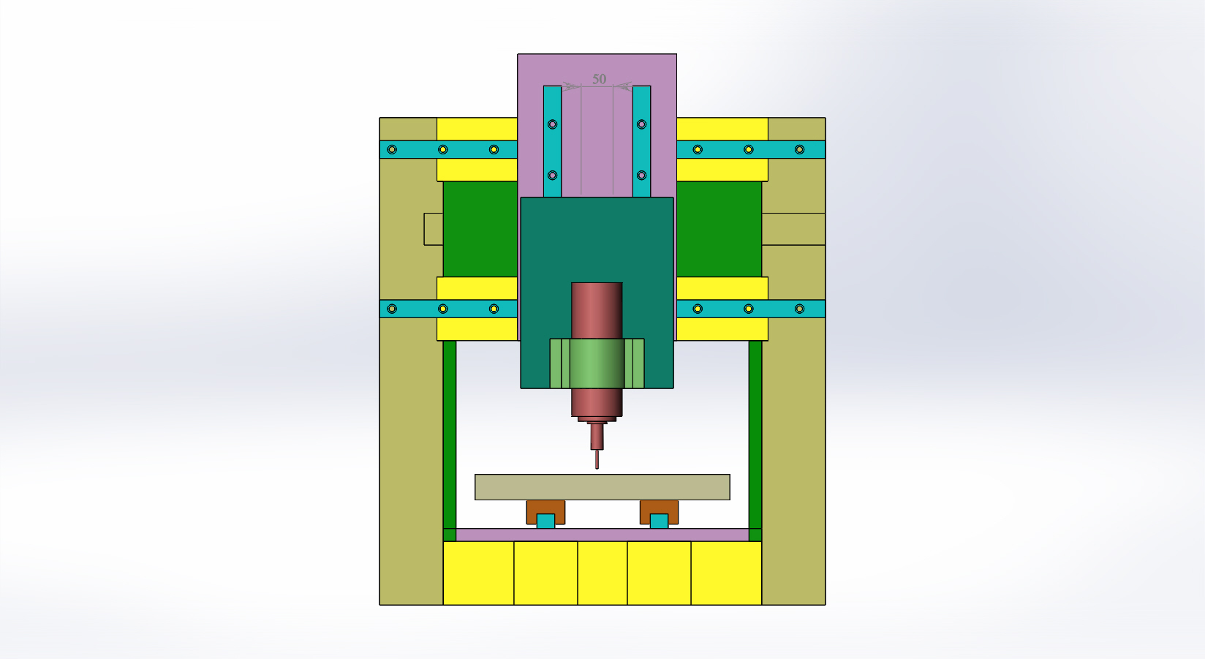Viewport: 1205px width, 659px height.
Task: Click the thin cutting tool bit below spindle
Action: pos(597,459)
